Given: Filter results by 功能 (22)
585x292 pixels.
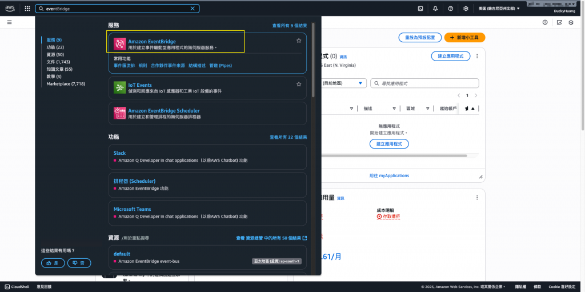Looking at the screenshot, I should [x=55, y=47].
